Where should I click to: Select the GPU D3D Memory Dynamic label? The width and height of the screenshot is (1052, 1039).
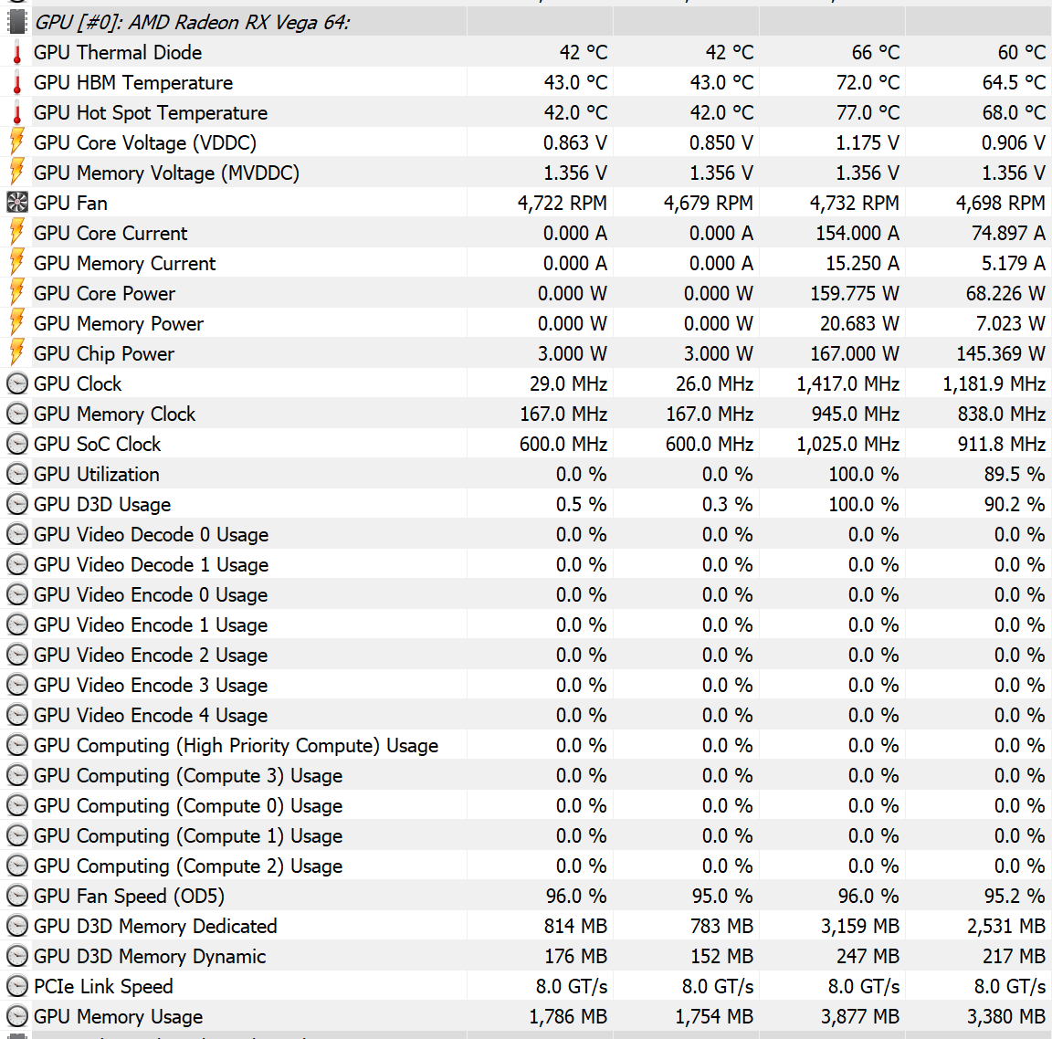151,957
